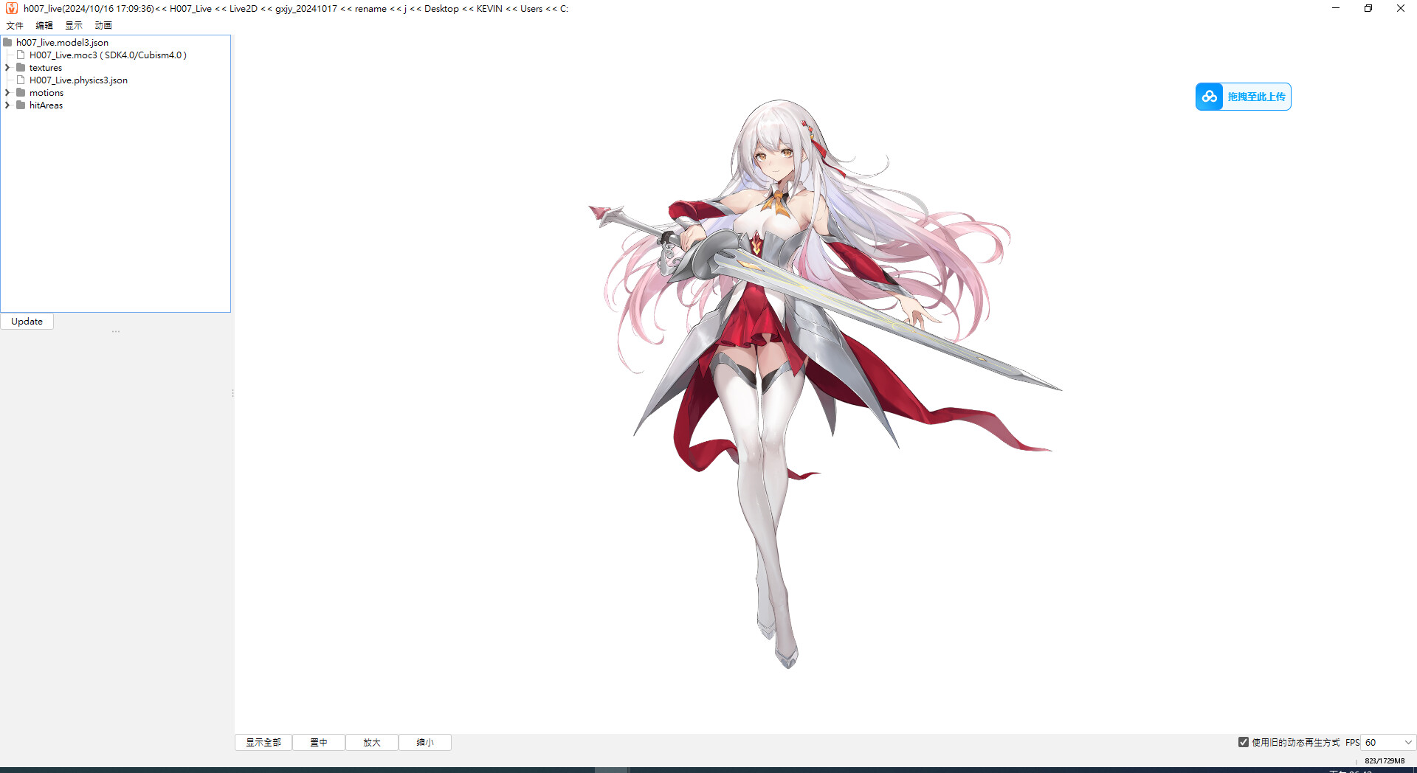1417x773 pixels.
Task: Open the 文件 menu
Action: pos(15,25)
